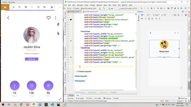Open the Event Log tool window
The image size is (191, 107).
click(182, 98)
